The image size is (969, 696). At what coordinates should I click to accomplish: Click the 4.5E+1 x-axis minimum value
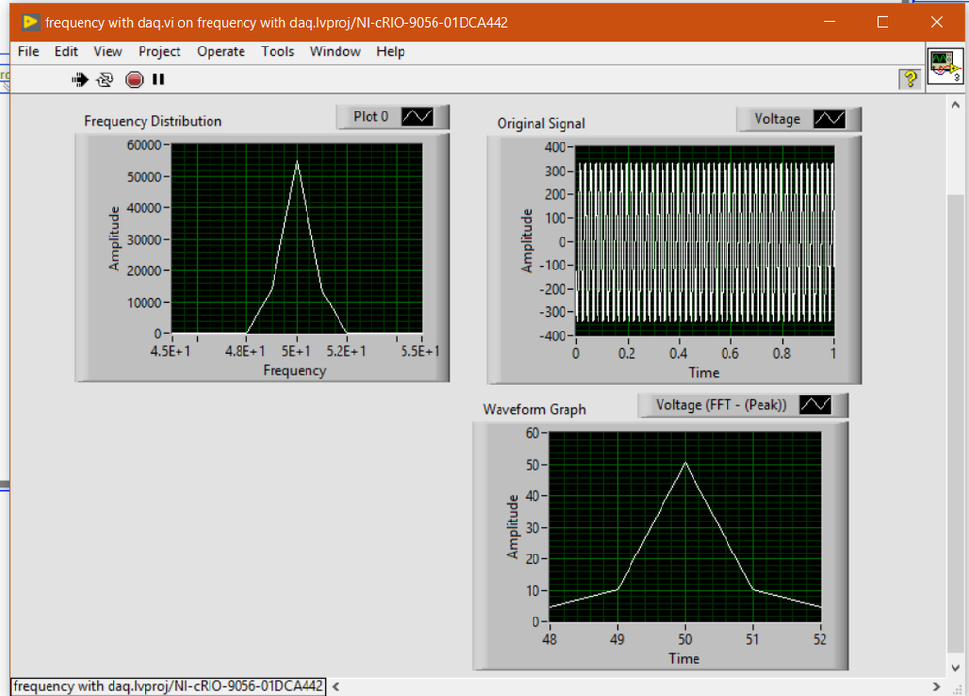(x=171, y=352)
